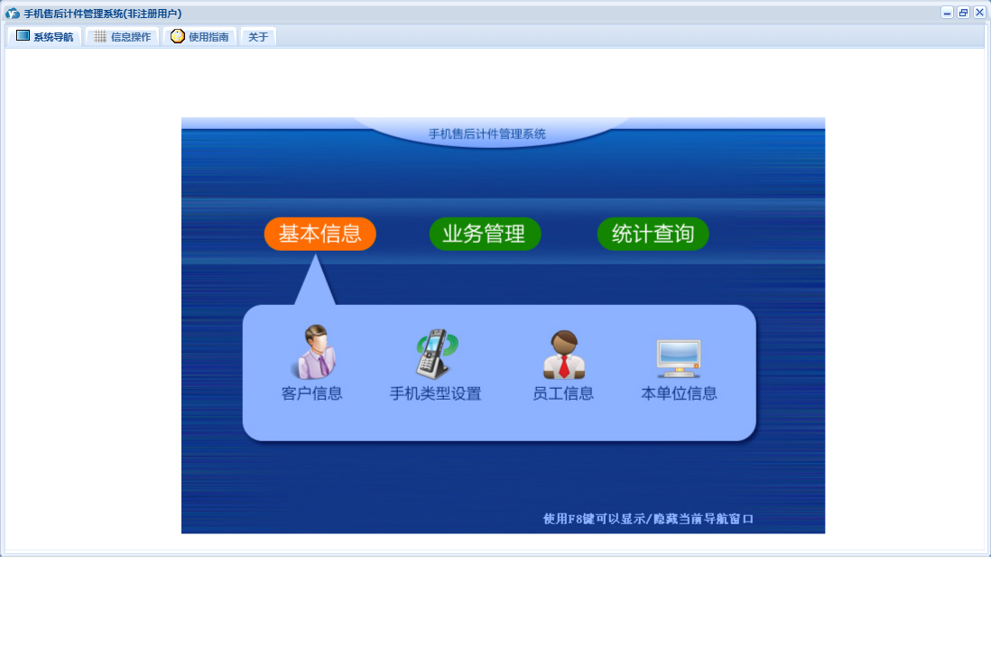
Task: Select the 统计查询 green button
Action: (x=653, y=234)
